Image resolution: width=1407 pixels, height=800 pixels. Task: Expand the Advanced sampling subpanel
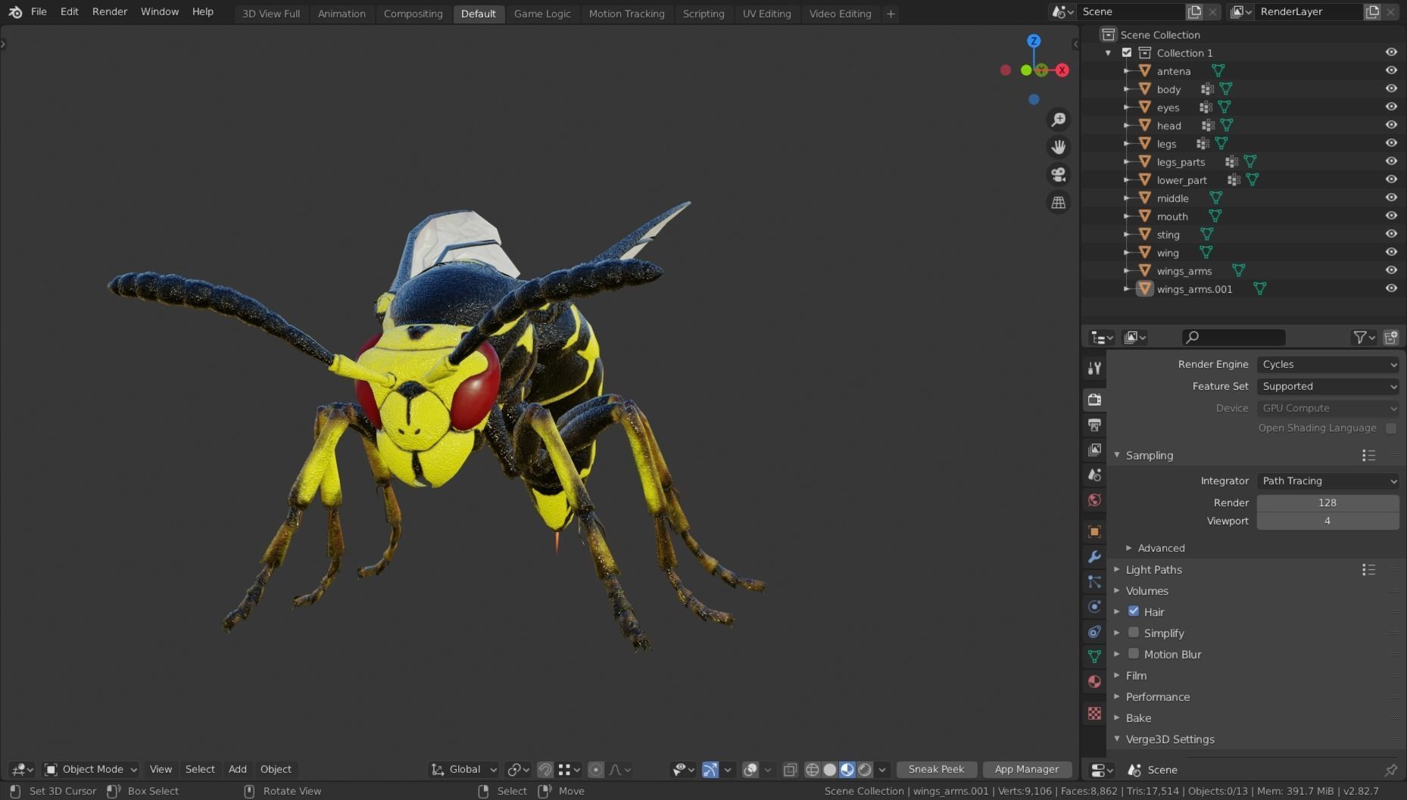[x=1160, y=548]
